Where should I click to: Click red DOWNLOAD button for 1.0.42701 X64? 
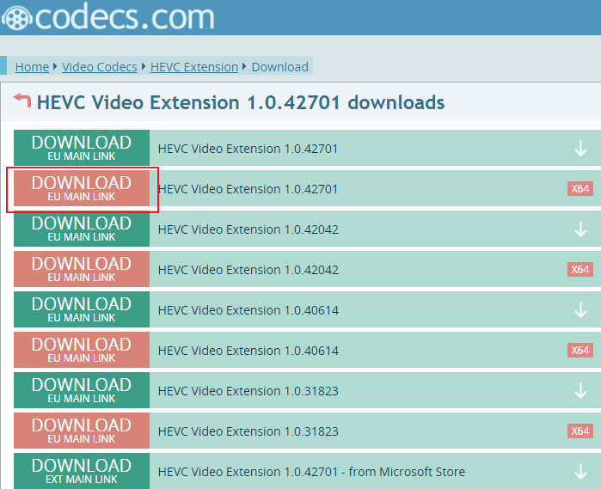82,188
